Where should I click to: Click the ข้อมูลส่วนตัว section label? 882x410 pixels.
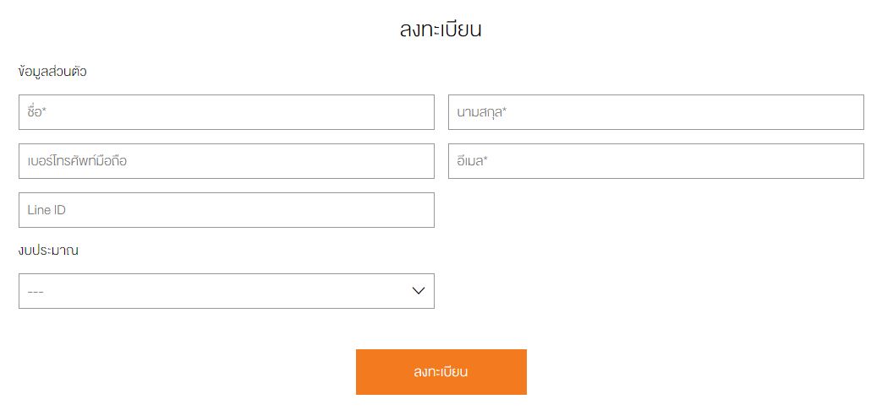[52, 72]
